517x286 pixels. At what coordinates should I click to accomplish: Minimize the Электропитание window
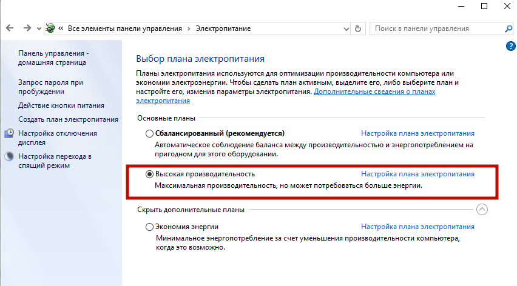461,6
